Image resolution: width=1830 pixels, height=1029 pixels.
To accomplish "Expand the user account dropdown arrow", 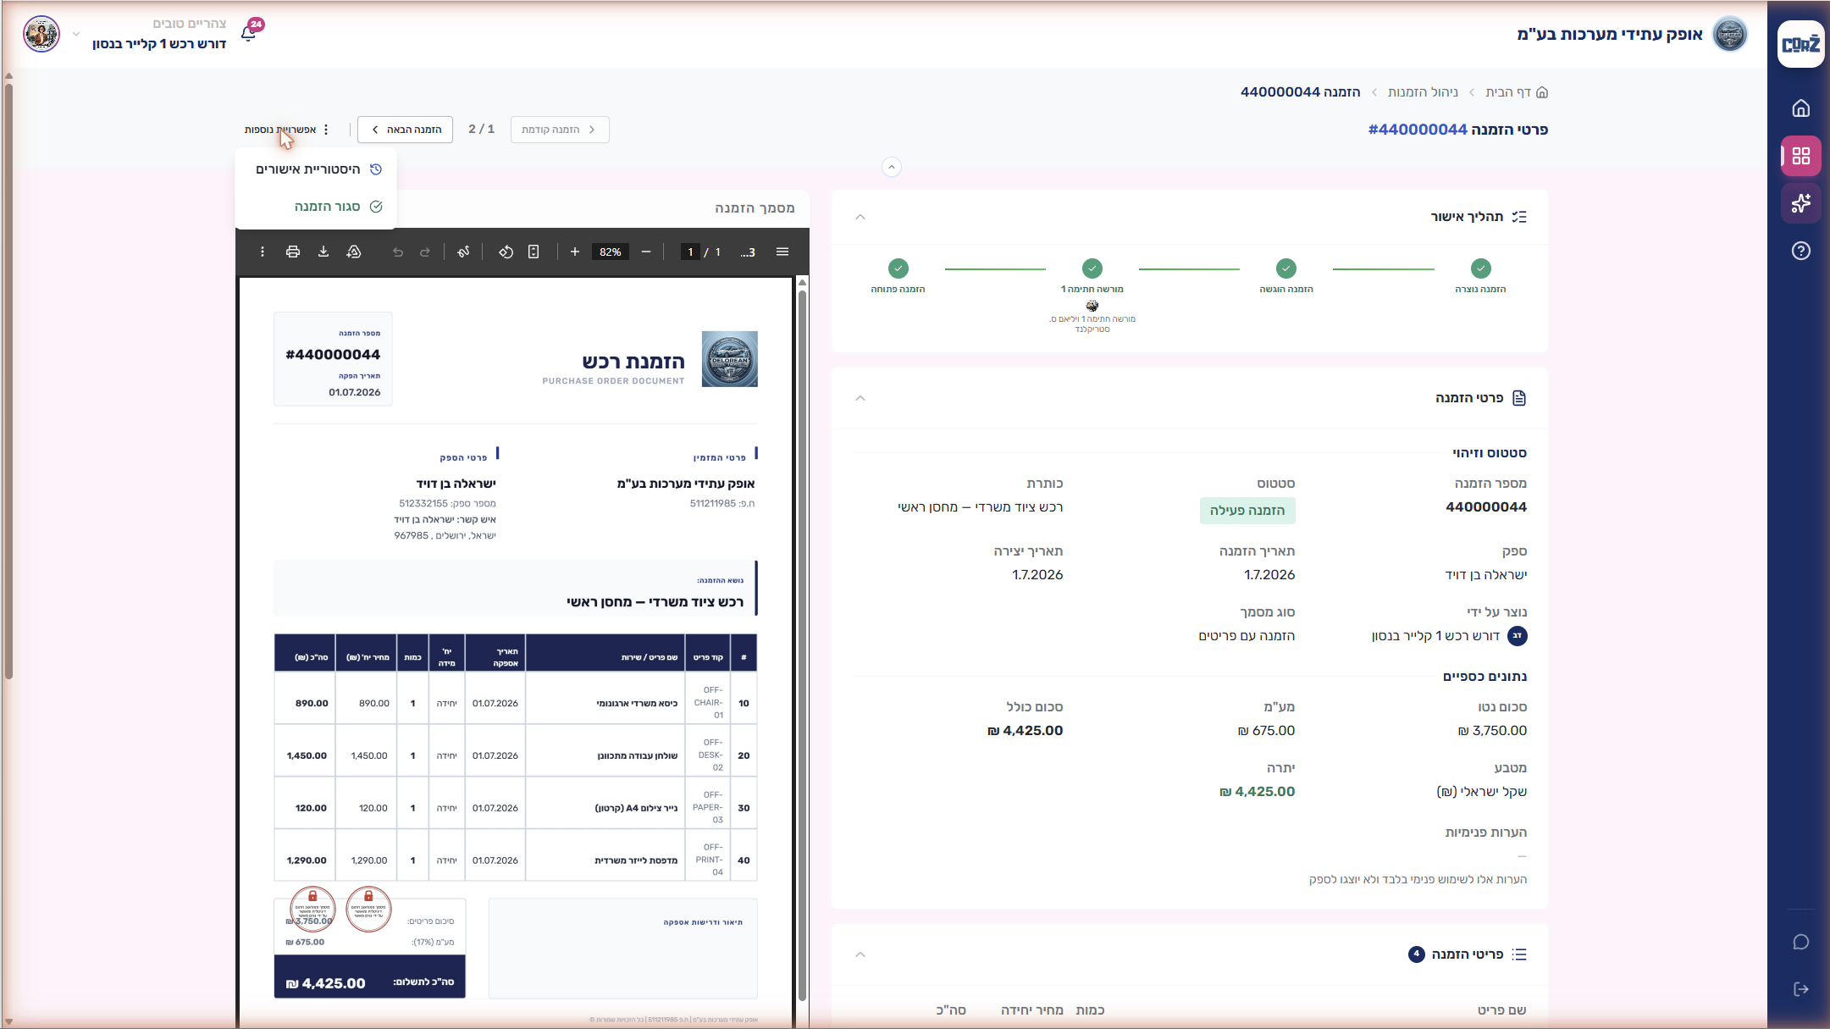I will [76, 34].
